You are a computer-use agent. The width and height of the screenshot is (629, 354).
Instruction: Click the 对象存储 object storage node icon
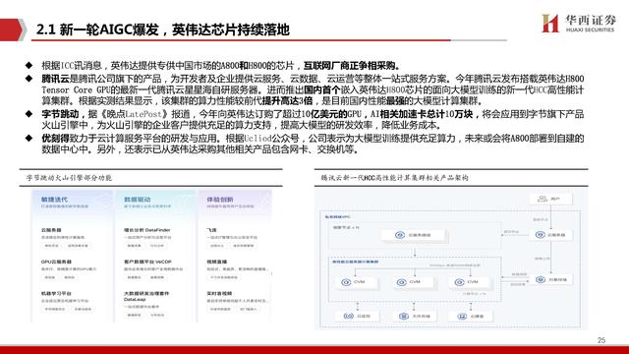[x=541, y=279]
